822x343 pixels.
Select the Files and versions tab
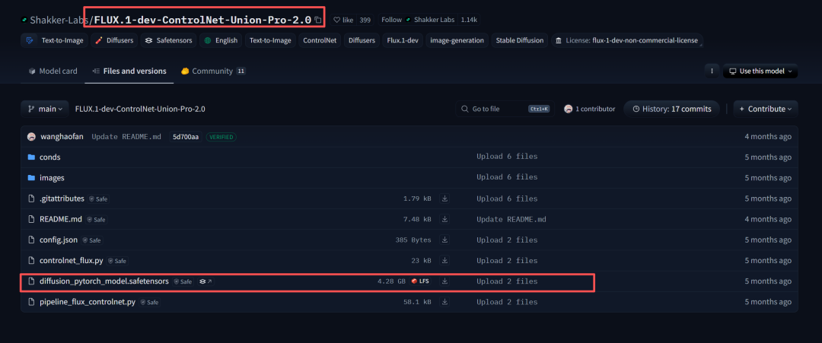click(129, 71)
